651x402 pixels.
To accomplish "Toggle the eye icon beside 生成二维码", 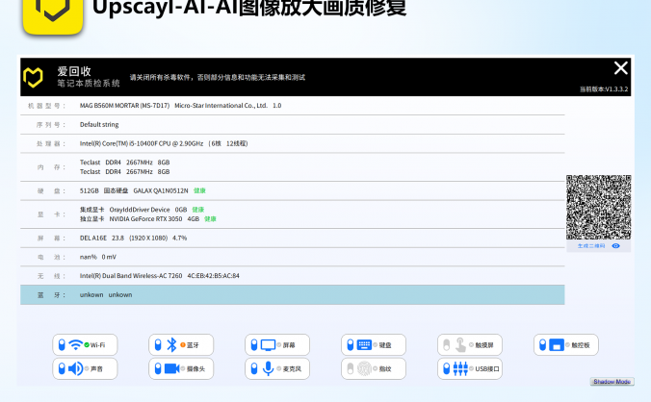I will (x=616, y=246).
